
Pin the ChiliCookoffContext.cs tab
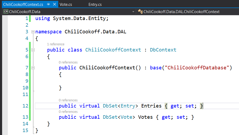click(x=48, y=5)
